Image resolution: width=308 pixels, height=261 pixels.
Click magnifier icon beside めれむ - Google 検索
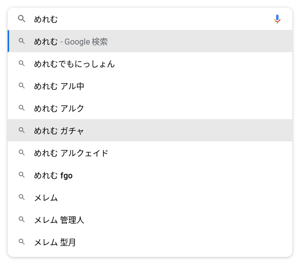22,42
